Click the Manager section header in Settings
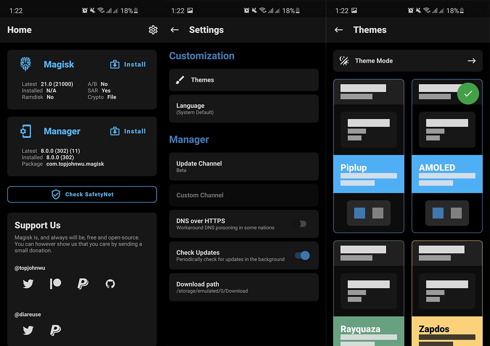 click(x=189, y=140)
